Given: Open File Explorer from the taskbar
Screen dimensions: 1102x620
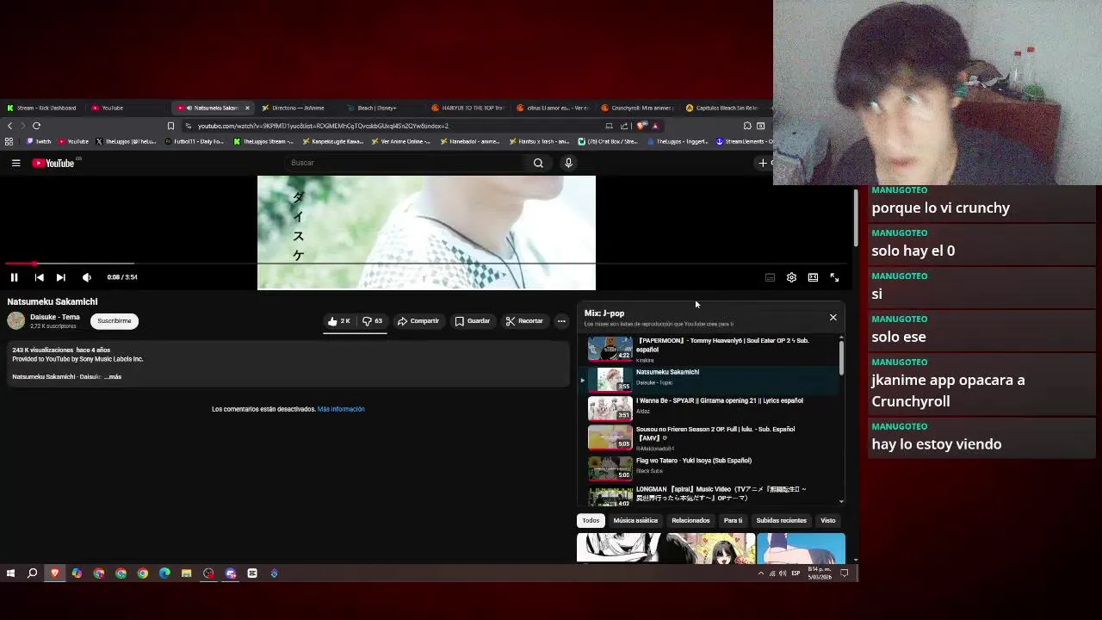Looking at the screenshot, I should click(186, 573).
